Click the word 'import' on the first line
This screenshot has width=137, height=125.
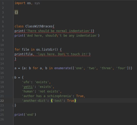20,3
